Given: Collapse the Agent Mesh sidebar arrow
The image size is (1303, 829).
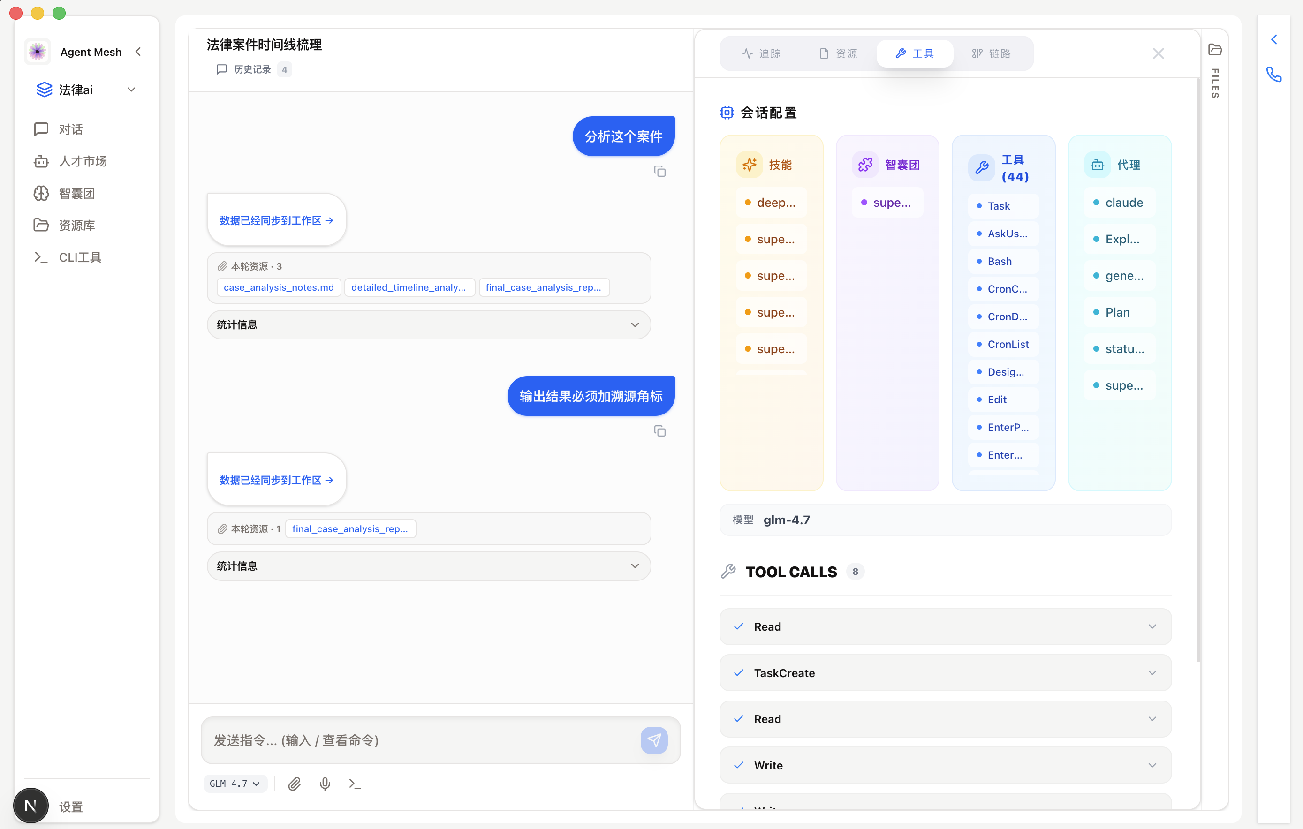Looking at the screenshot, I should pos(138,52).
